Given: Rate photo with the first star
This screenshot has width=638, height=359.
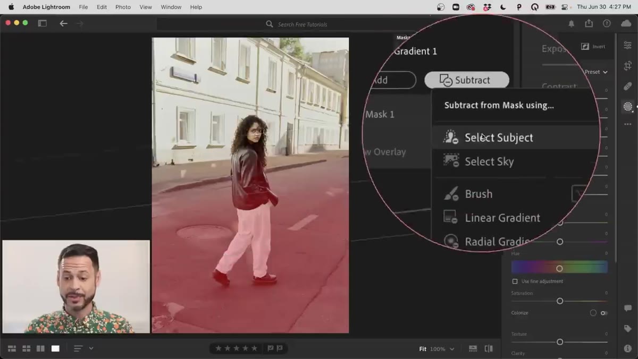Looking at the screenshot, I should 218,348.
